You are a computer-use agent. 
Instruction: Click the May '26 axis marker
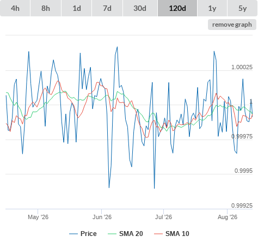click(x=38, y=217)
